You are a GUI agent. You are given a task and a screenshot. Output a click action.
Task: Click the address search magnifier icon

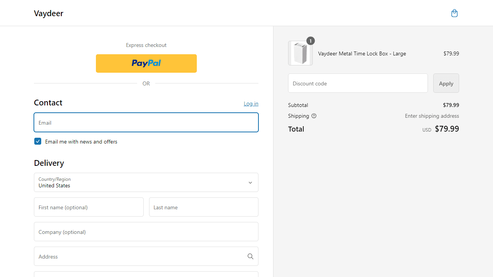pos(250,257)
